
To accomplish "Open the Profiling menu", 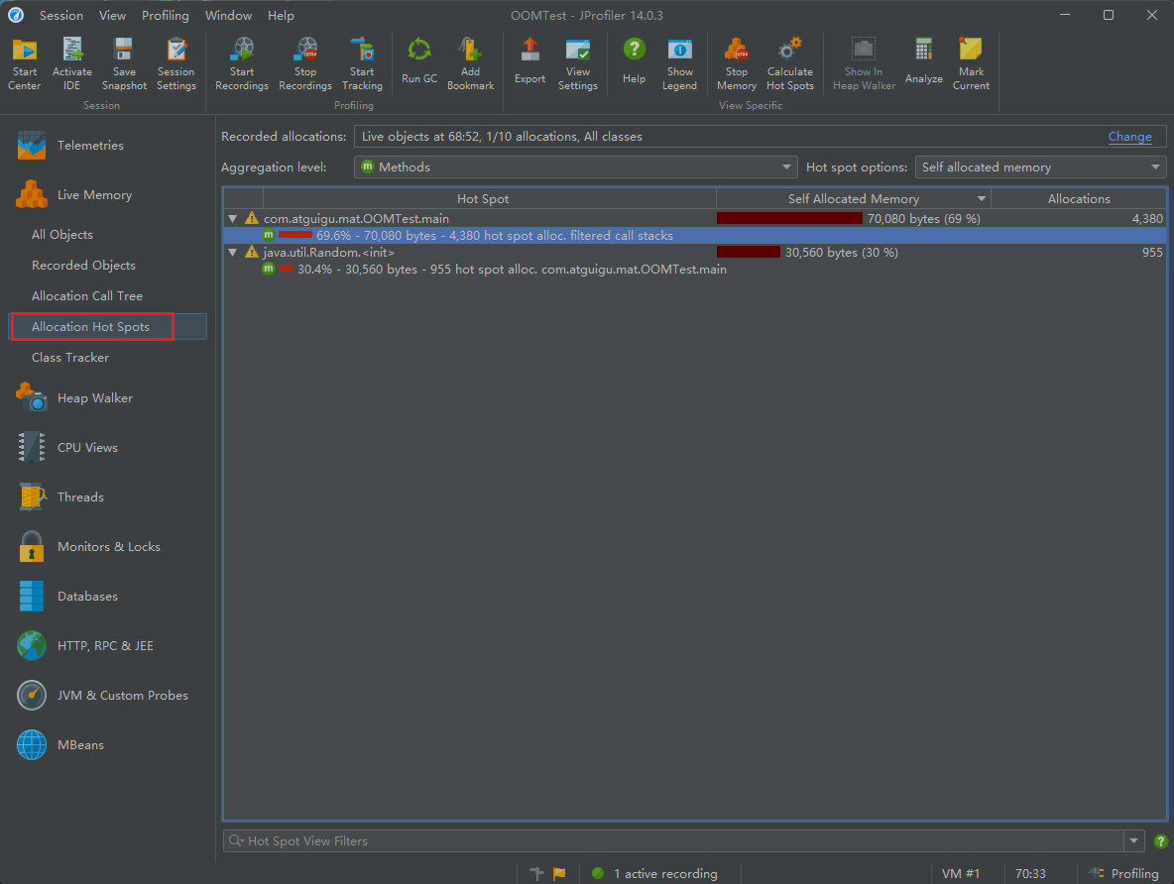I will pos(166,15).
